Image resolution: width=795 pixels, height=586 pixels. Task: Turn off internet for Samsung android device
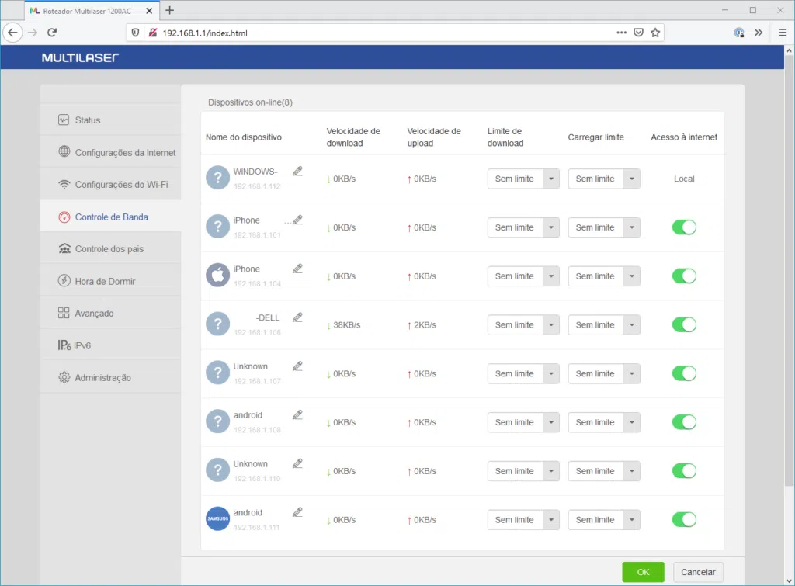point(684,519)
